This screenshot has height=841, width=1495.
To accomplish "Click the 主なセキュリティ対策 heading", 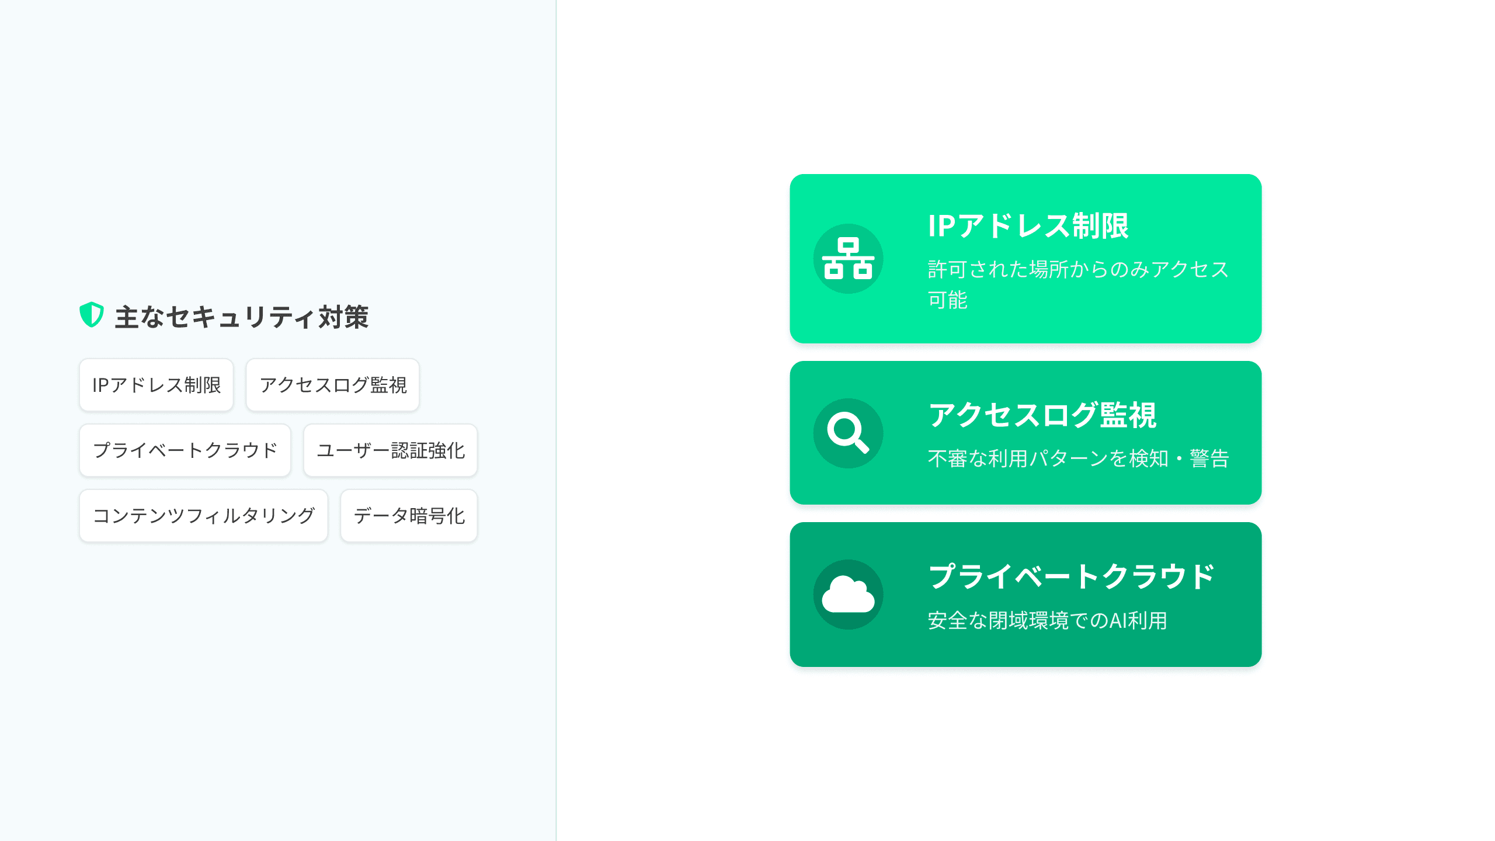I will point(241,317).
